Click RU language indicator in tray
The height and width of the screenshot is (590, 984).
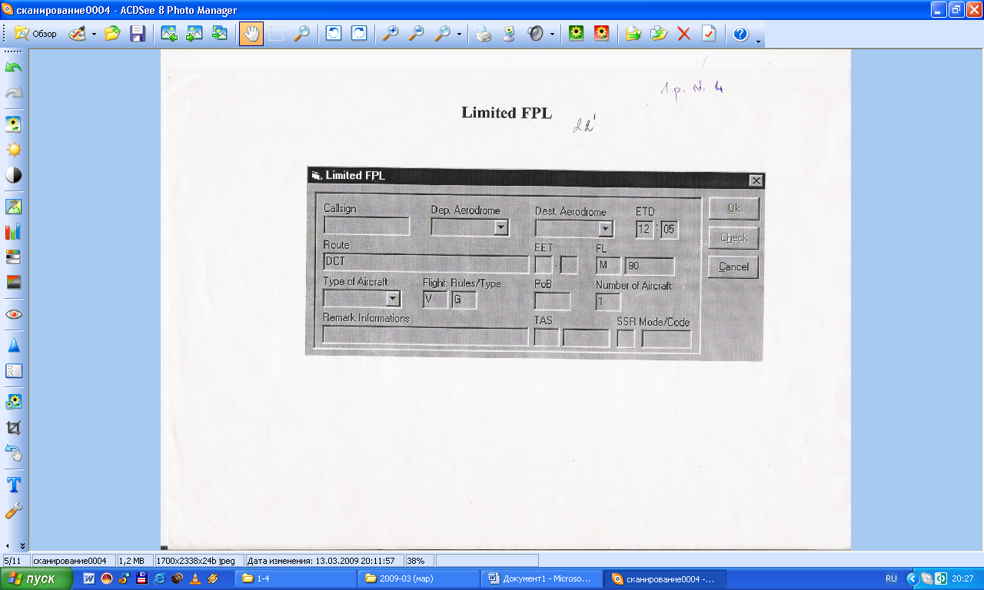891,578
